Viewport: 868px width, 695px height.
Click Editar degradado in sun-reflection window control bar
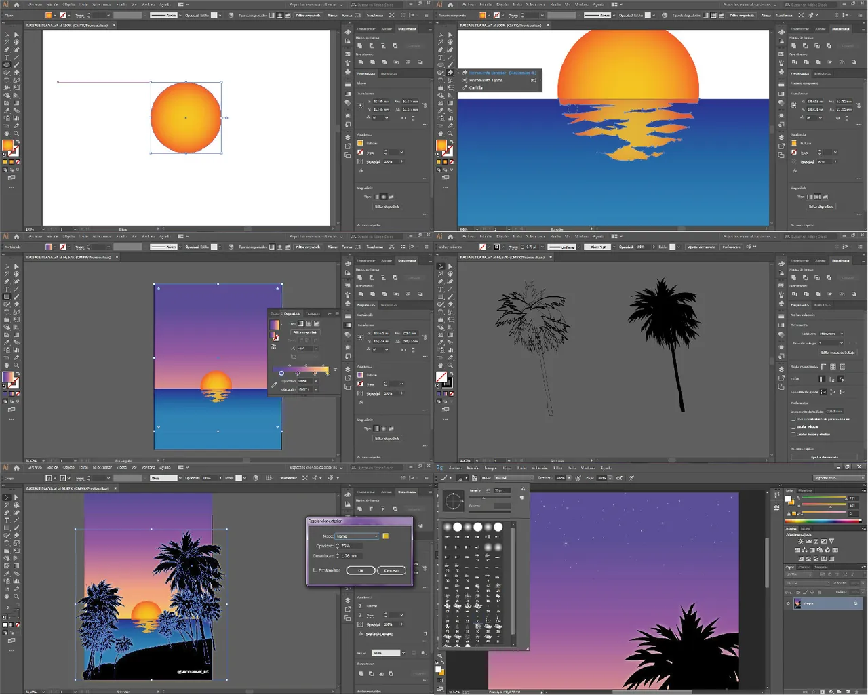(742, 15)
